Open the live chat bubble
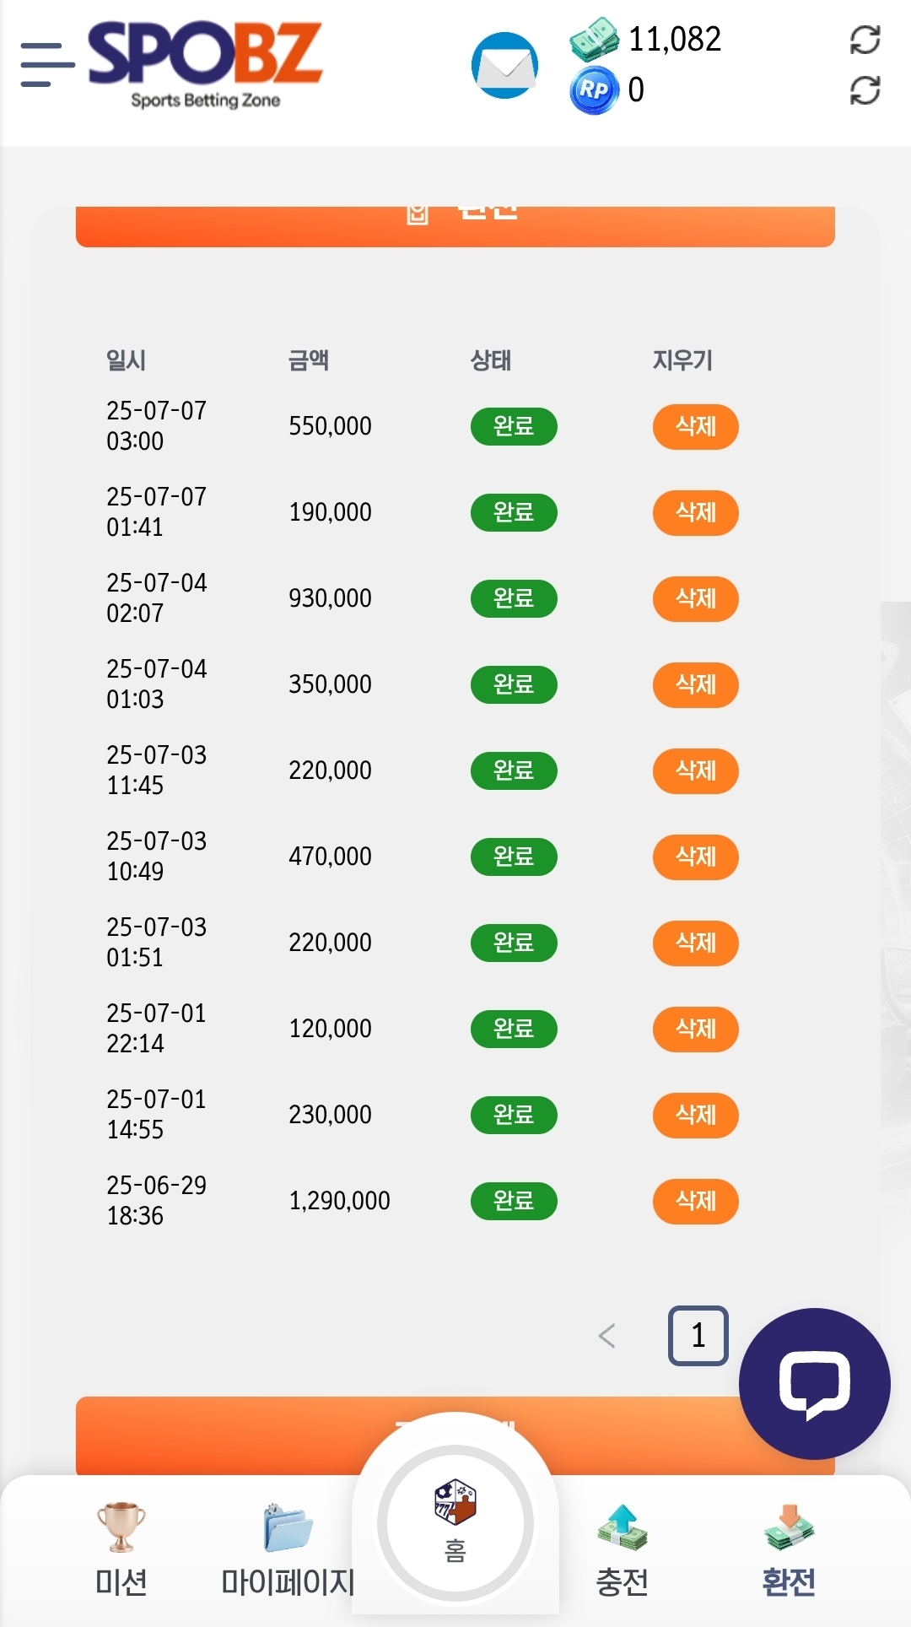Screen dimensions: 911x1627 point(814,1384)
